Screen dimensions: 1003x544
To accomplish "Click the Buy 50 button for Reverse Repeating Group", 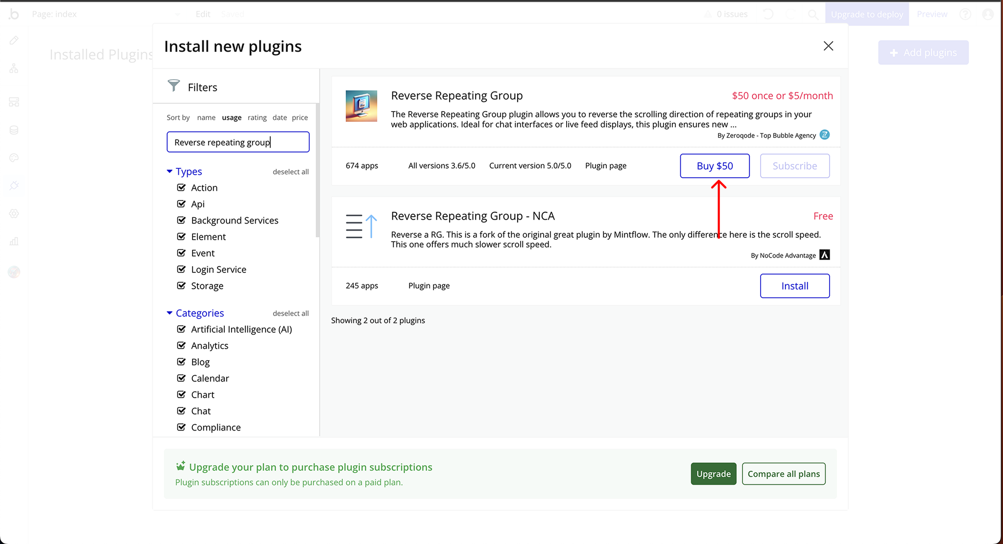I will [x=714, y=165].
